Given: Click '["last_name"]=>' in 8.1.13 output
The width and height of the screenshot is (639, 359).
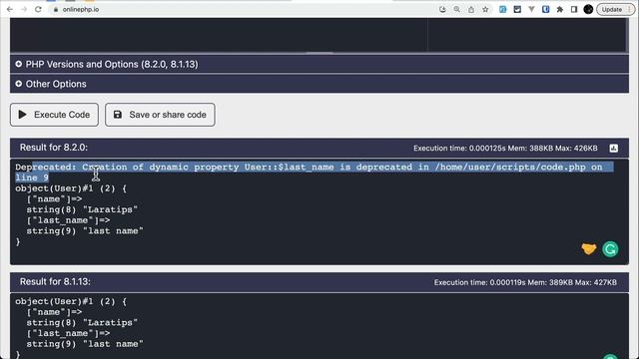Looking at the screenshot, I should (68, 333).
